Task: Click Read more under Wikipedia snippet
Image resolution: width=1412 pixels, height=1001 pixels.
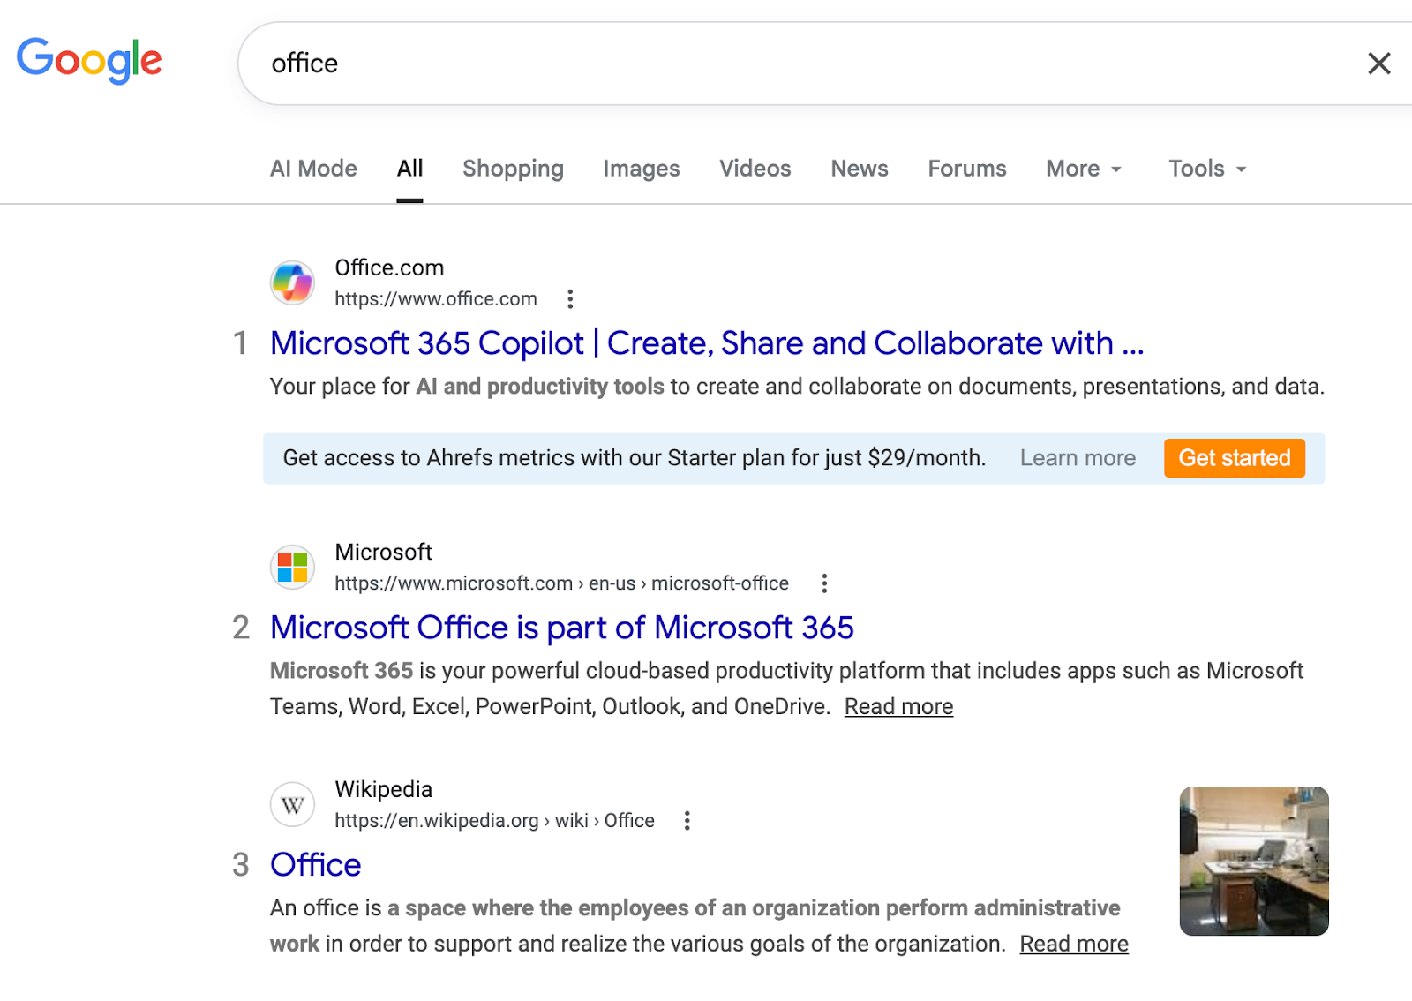Action: click(1073, 944)
